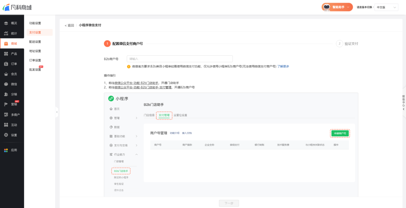Open the 会员 members crown icon
Viewport: 406px width, 208px height.
[x=6, y=74]
